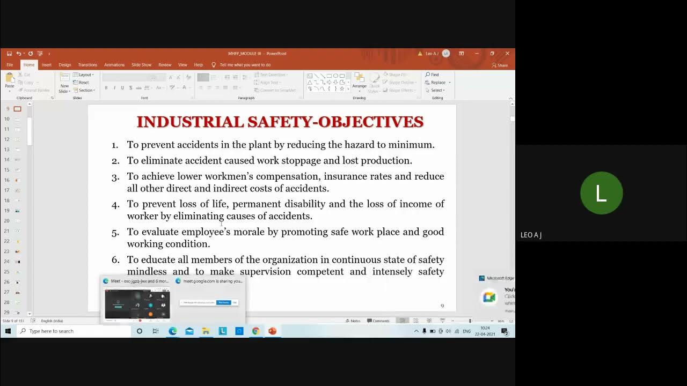Select the slide 10 thumbnail
Image resolution: width=687 pixels, height=386 pixels.
17,119
